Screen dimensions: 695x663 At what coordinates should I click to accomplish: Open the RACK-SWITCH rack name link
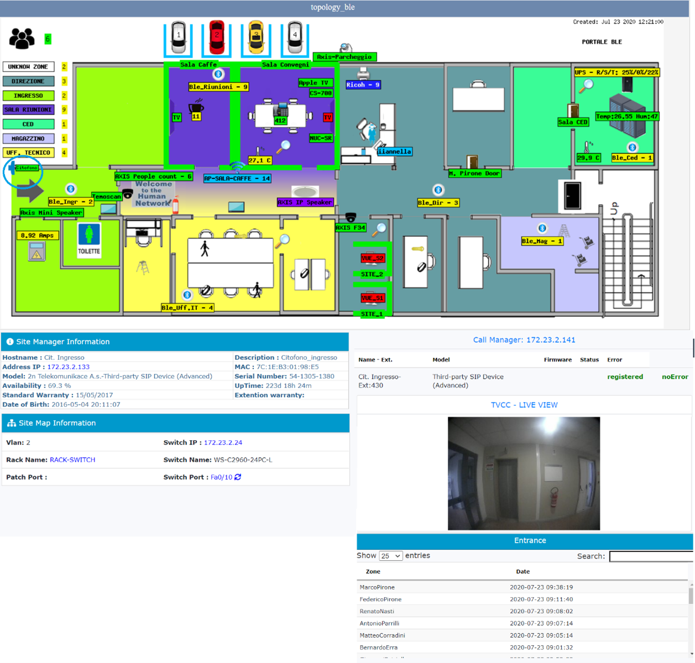(72, 460)
